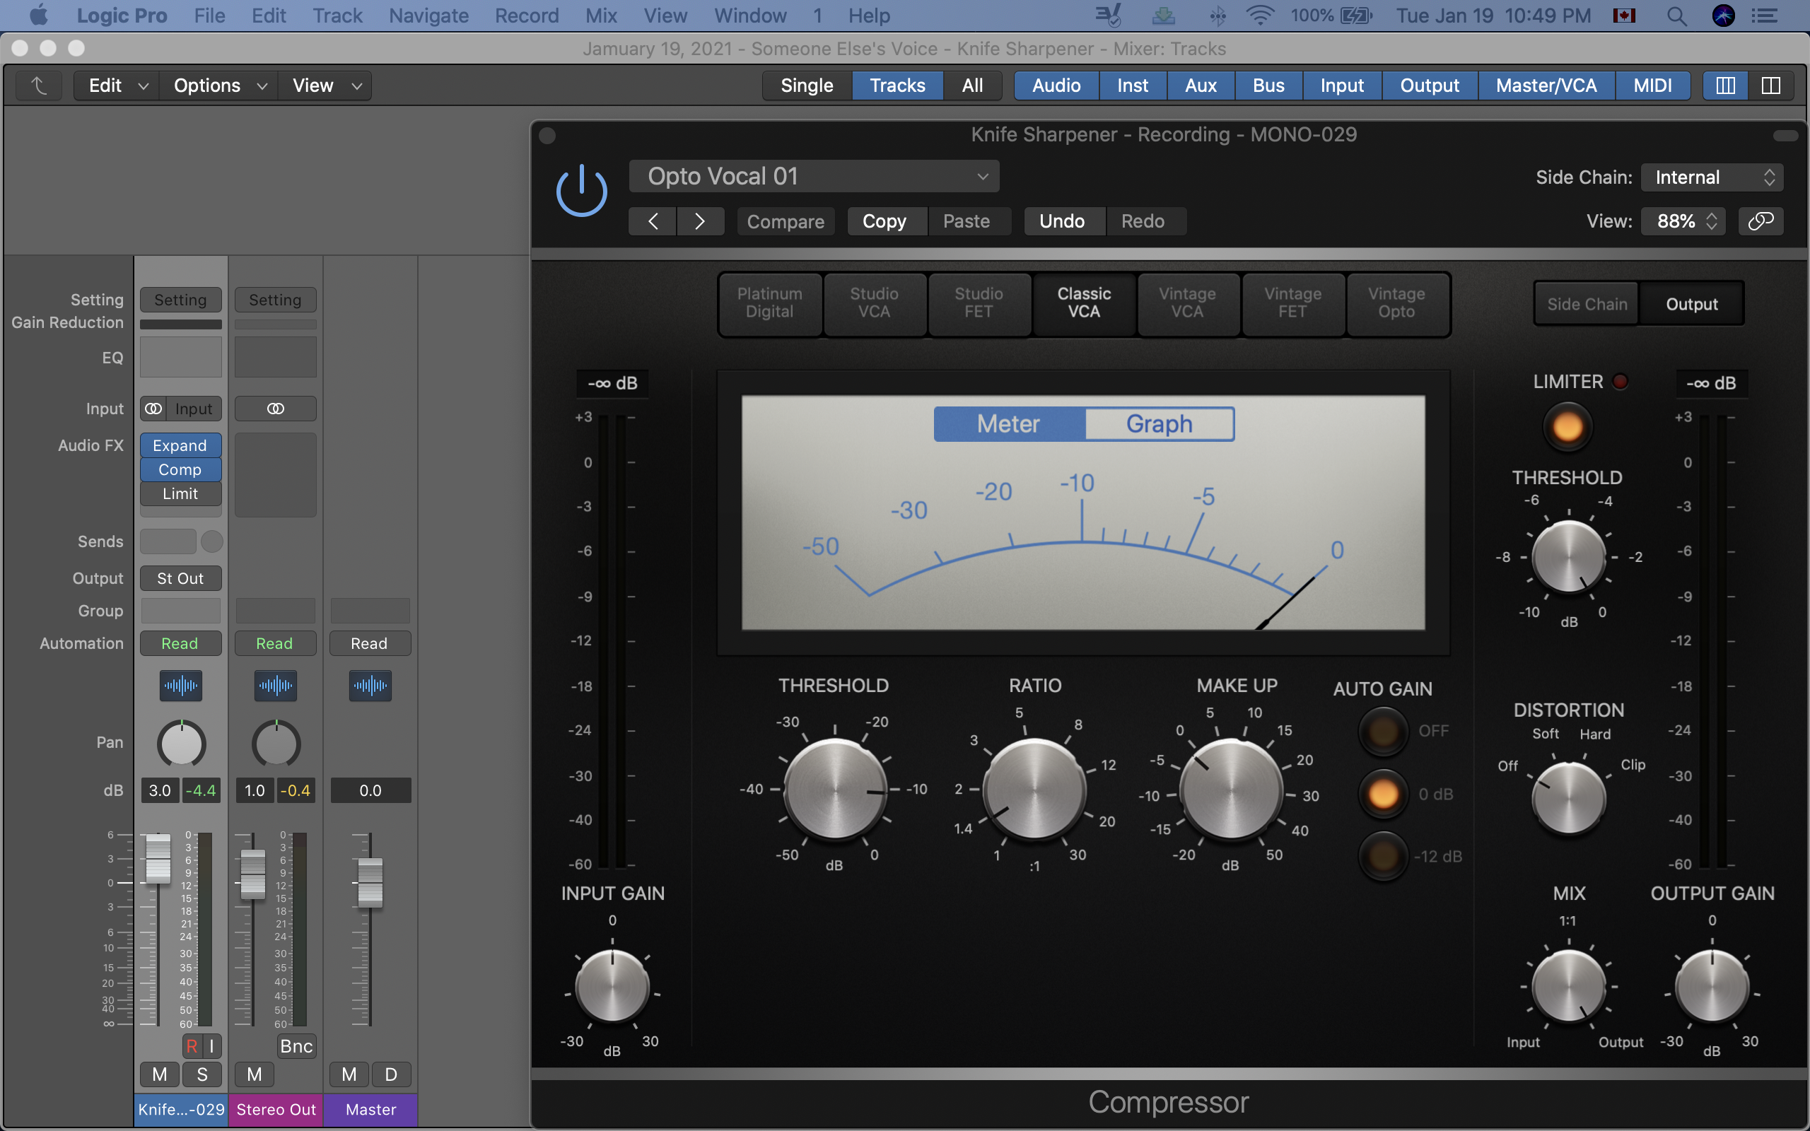Open St Out output selector
The image size is (1810, 1131).
180,578
